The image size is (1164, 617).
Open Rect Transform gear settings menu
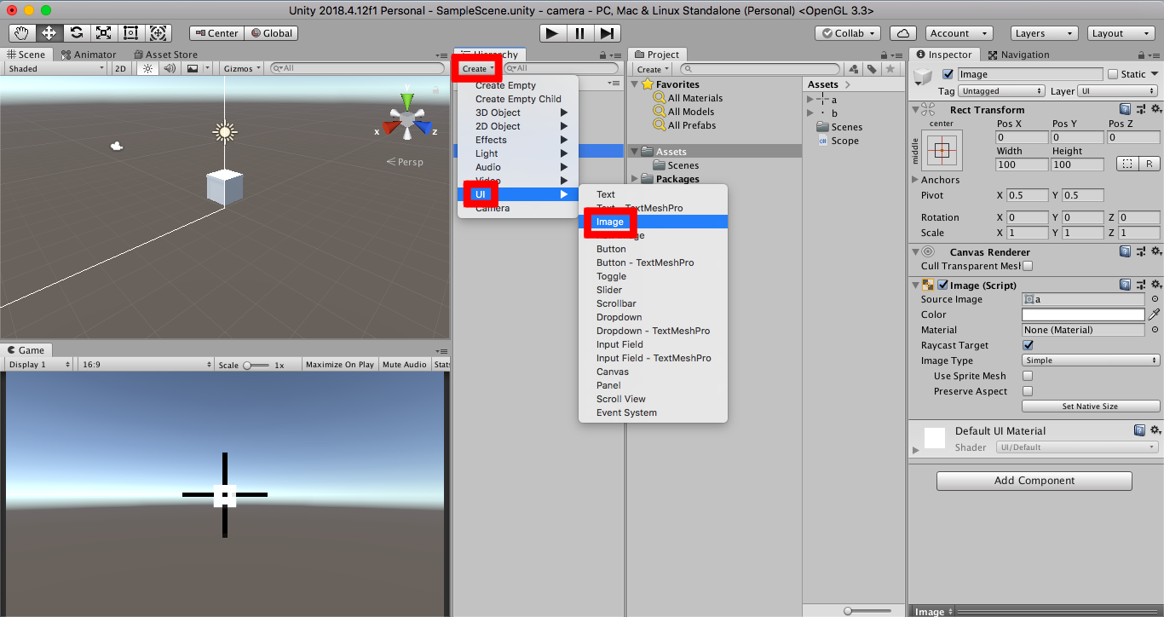pos(1155,109)
